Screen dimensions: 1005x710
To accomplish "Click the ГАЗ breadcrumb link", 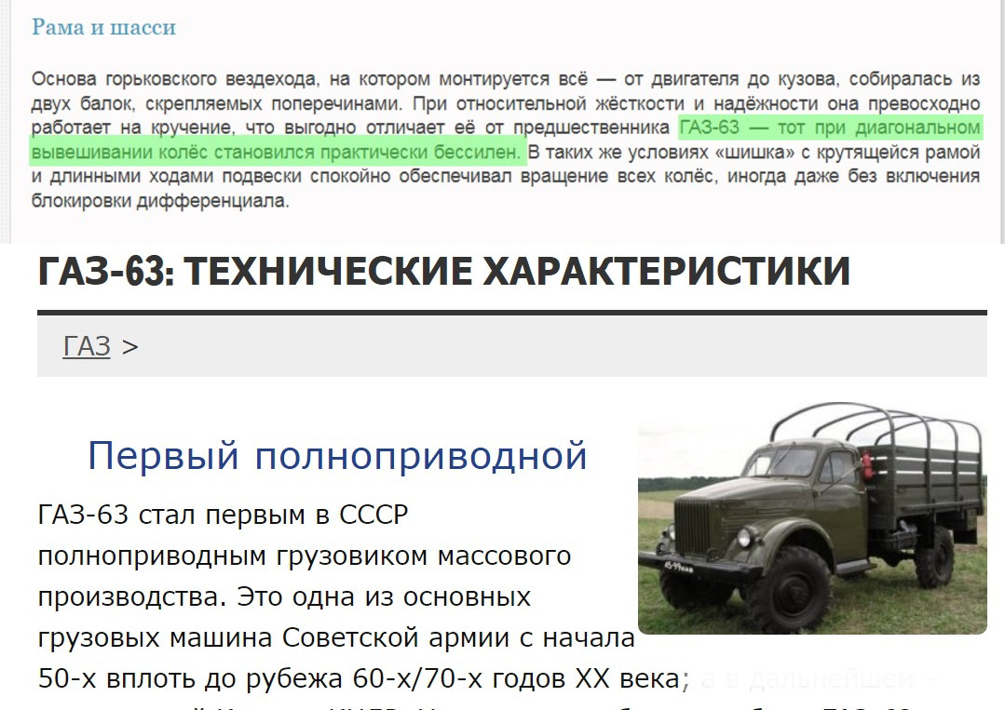I will pos(87,346).
